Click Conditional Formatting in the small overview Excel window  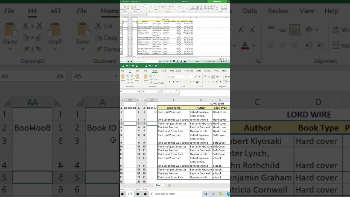click(193, 8)
